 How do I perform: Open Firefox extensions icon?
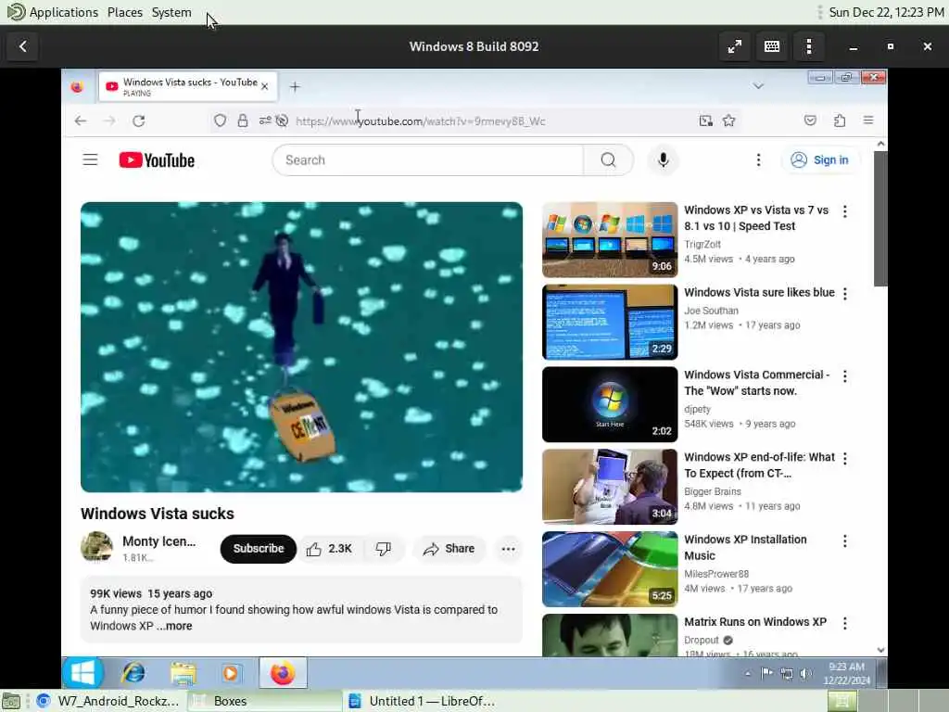[840, 121]
